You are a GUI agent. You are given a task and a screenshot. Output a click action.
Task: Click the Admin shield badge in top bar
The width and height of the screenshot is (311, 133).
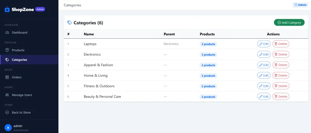(300, 5)
